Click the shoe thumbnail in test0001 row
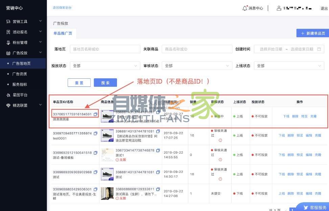Image resolution: width=329 pixels, height=211 pixels. [x=107, y=135]
